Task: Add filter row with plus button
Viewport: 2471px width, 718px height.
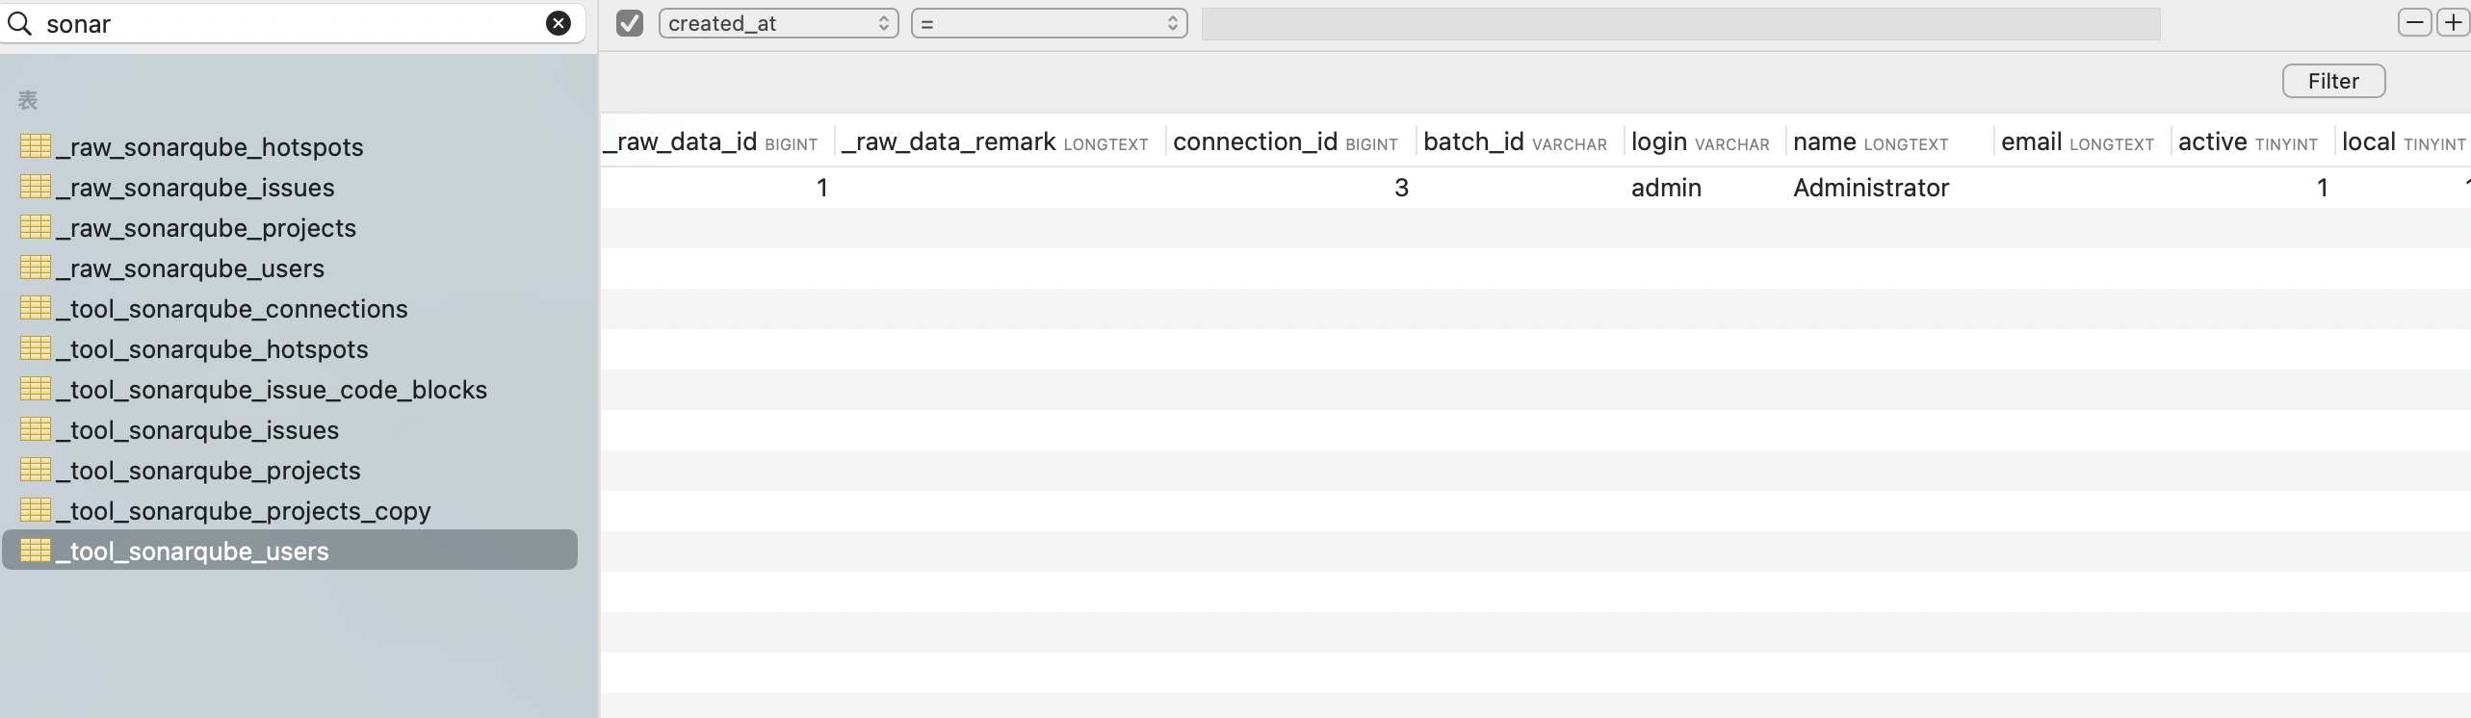Action: [2453, 22]
